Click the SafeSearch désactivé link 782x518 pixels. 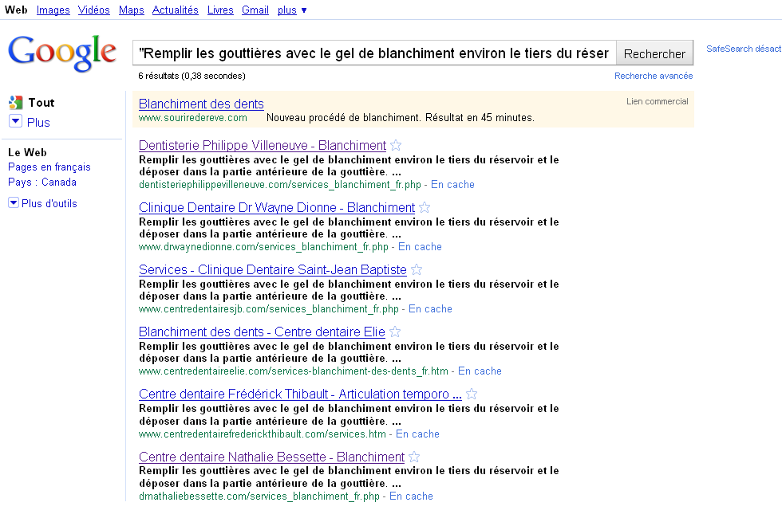(744, 49)
